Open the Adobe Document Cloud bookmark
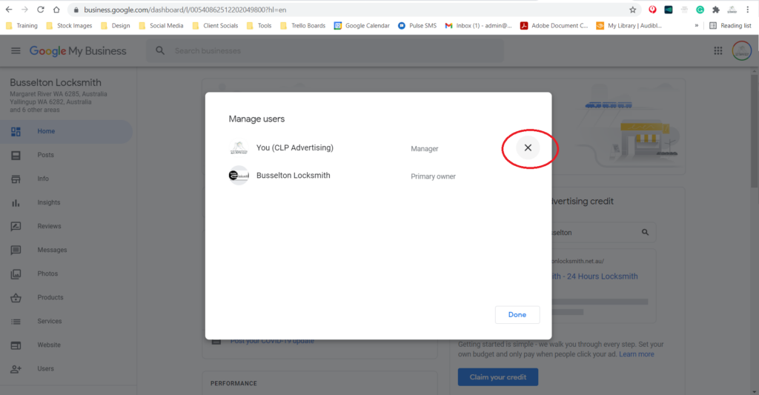759x395 pixels. [554, 26]
